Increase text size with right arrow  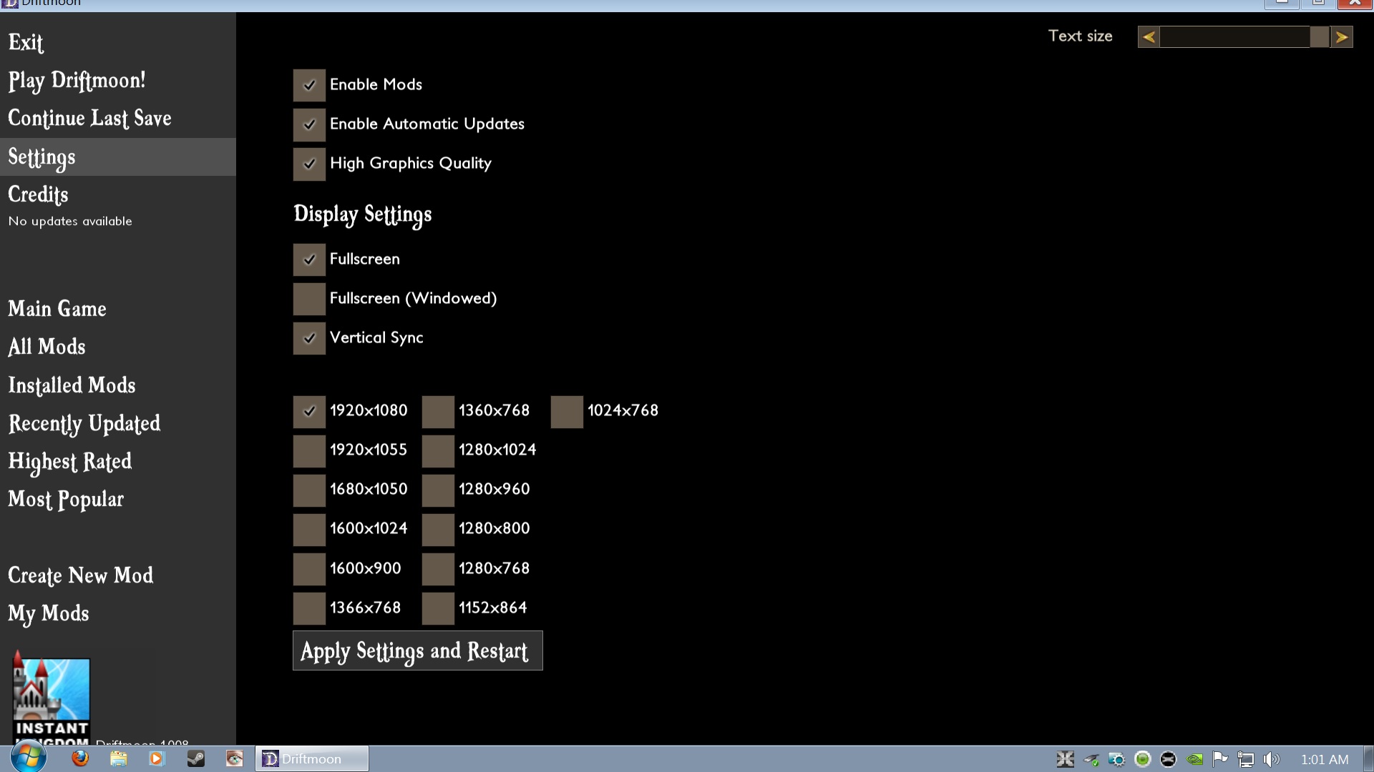(1342, 37)
